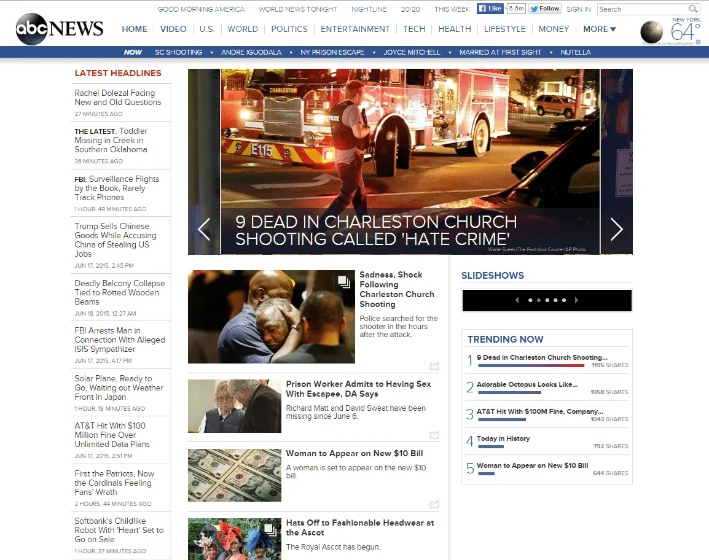Open the VIDEO section
This screenshot has height=560, width=709.
click(x=173, y=29)
